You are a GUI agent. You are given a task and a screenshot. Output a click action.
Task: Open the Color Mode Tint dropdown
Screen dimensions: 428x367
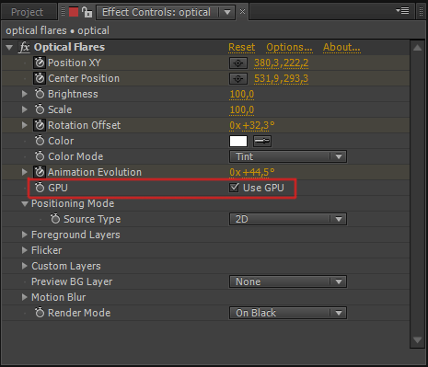[288, 156]
